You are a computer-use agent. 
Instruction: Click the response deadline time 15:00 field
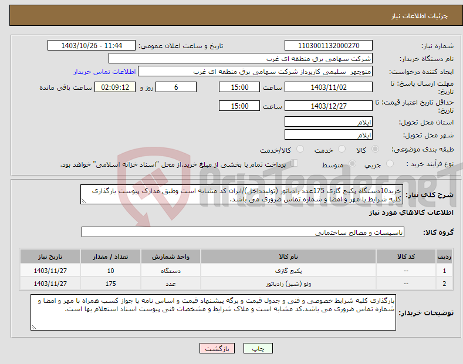pyautogui.click(x=239, y=87)
